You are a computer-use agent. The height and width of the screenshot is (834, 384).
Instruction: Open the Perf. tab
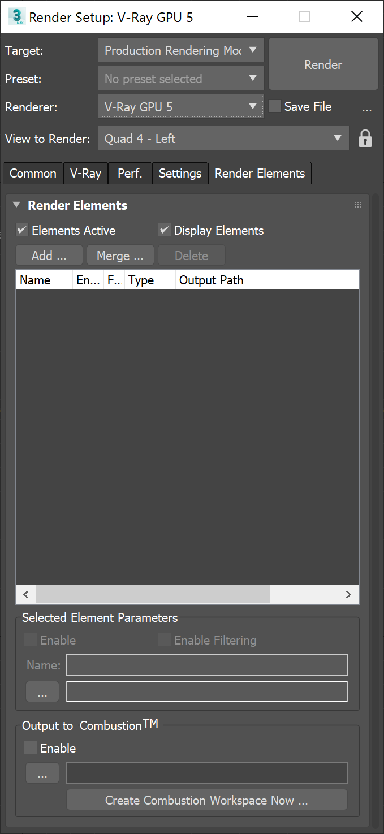pyautogui.click(x=130, y=173)
